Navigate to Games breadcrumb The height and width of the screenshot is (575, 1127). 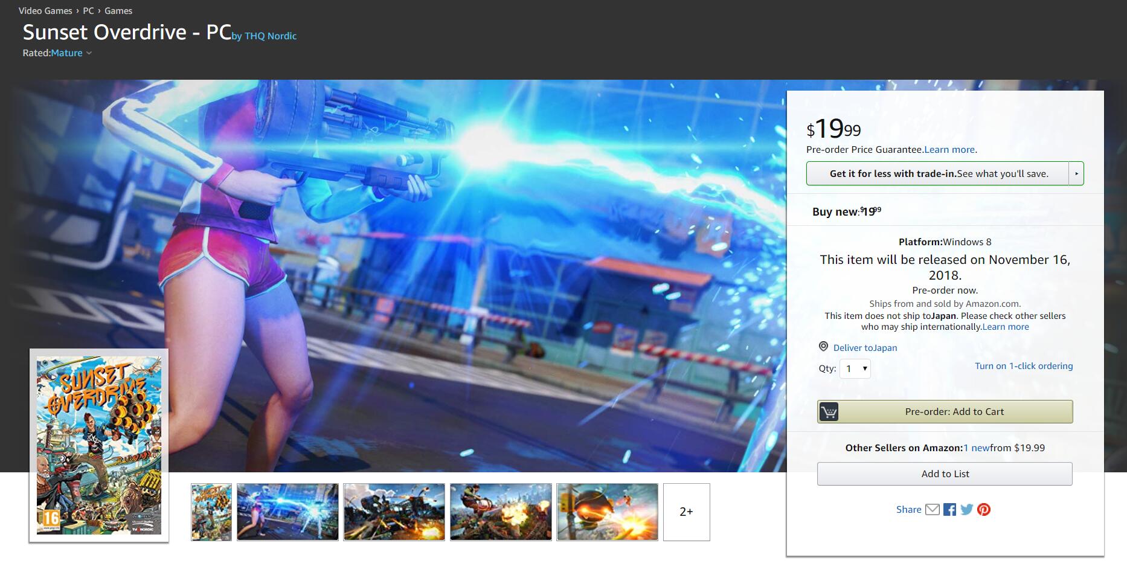click(x=118, y=11)
